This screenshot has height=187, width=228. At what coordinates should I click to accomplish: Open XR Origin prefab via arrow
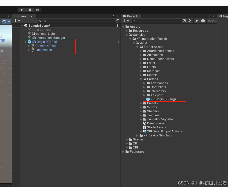[x=119, y=42]
